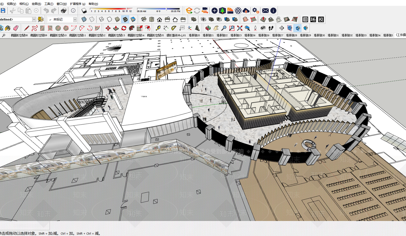Select the Walk footprints tool
Viewport: 406px width, 236px height.
tap(271, 28)
